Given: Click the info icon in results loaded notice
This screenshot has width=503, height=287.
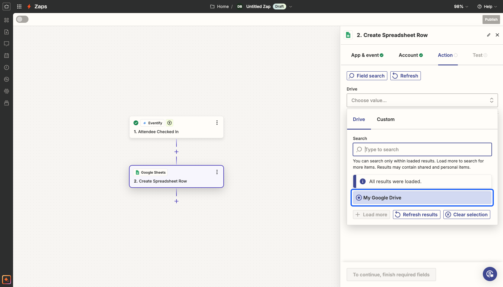Looking at the screenshot, I should click(363, 181).
